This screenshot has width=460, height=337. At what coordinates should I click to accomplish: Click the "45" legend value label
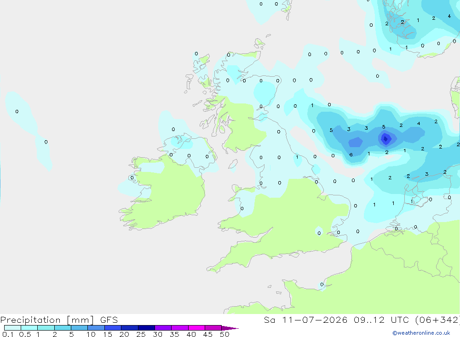(x=208, y=334)
